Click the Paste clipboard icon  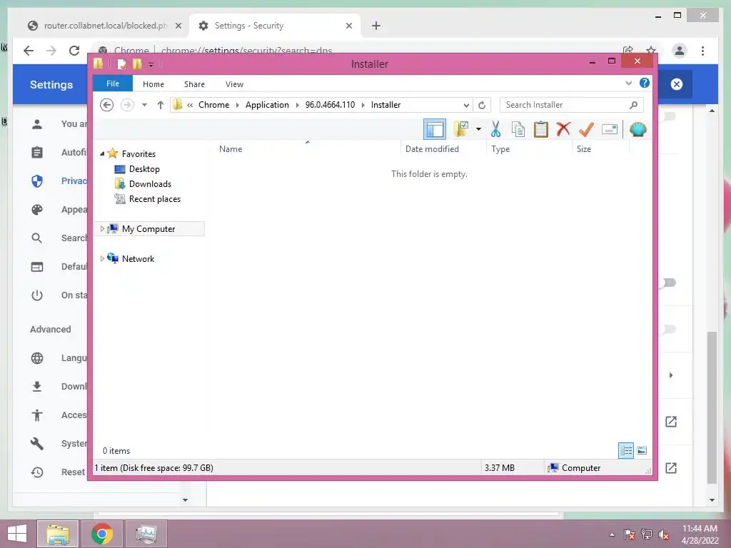pos(541,129)
